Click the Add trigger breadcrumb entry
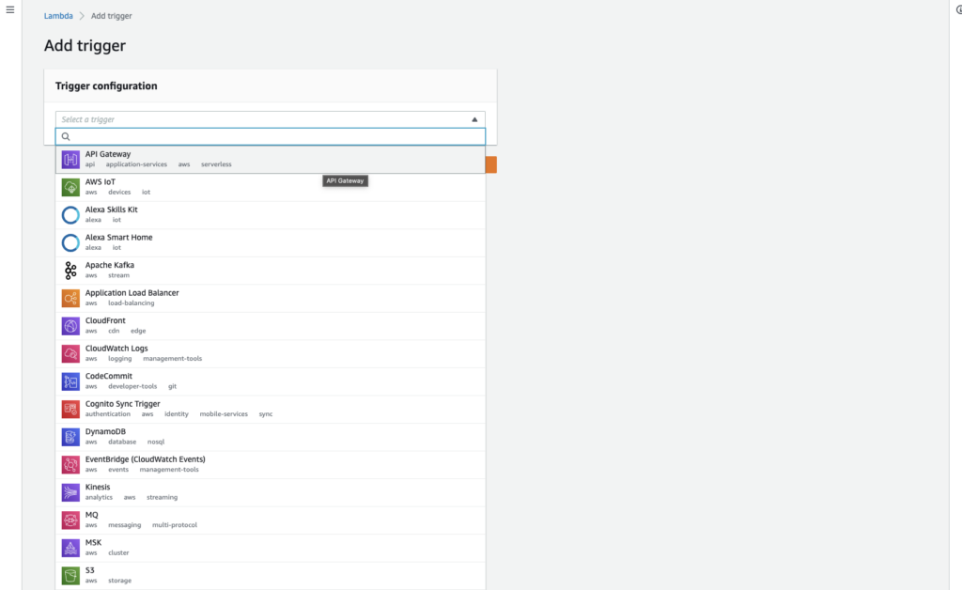 pos(111,15)
